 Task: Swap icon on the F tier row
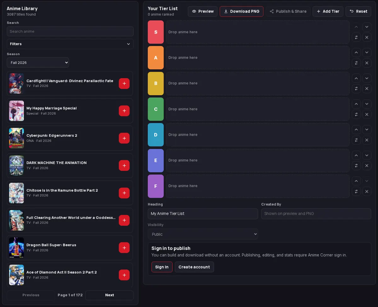pyautogui.click(x=356, y=191)
